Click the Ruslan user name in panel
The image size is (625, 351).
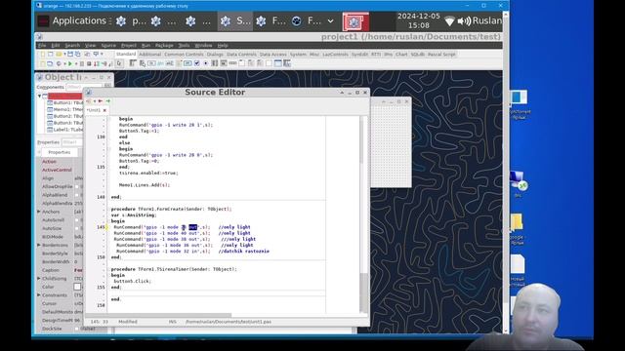point(486,20)
